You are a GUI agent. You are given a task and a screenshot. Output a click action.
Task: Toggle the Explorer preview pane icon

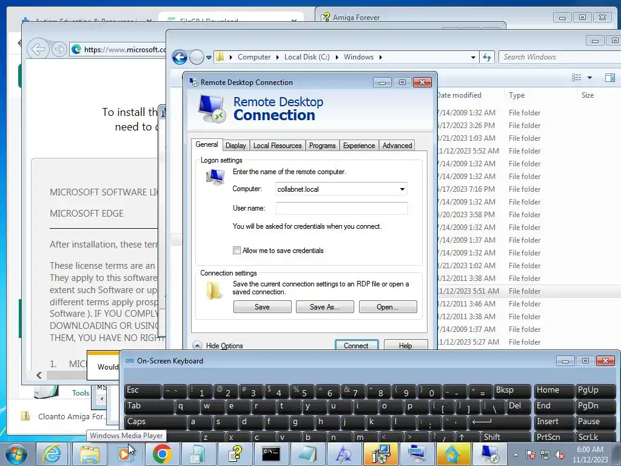point(610,78)
